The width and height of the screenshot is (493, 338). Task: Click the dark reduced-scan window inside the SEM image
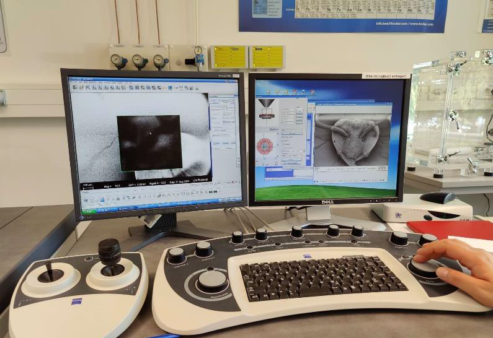[149, 143]
